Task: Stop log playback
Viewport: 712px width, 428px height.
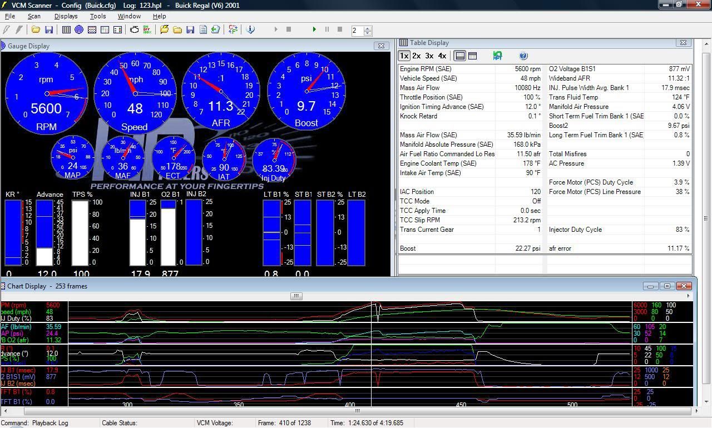Action: pos(340,29)
